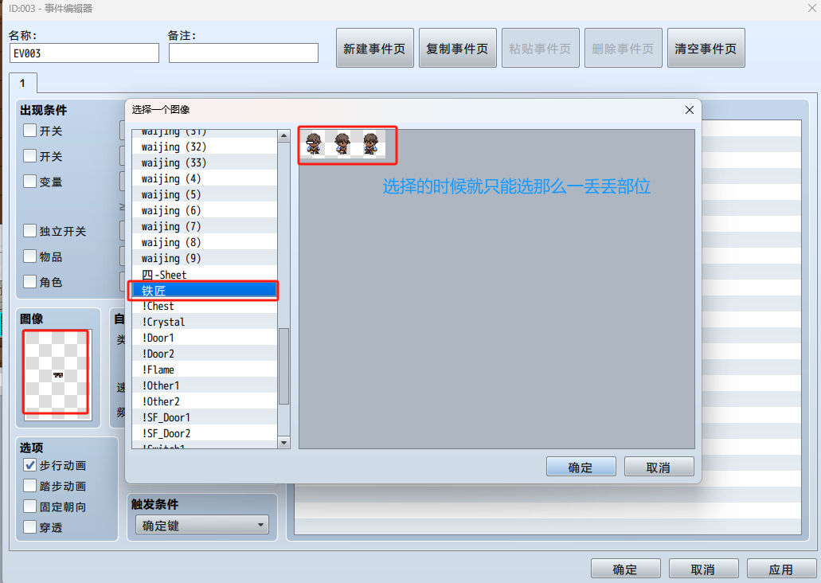Switch to event page tab 1
The height and width of the screenshot is (583, 821).
coord(22,84)
